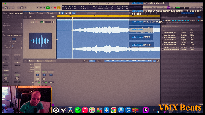The width and height of the screenshot is (205, 115).
Task: Sort file browser by Nom column
Action: 170,30
